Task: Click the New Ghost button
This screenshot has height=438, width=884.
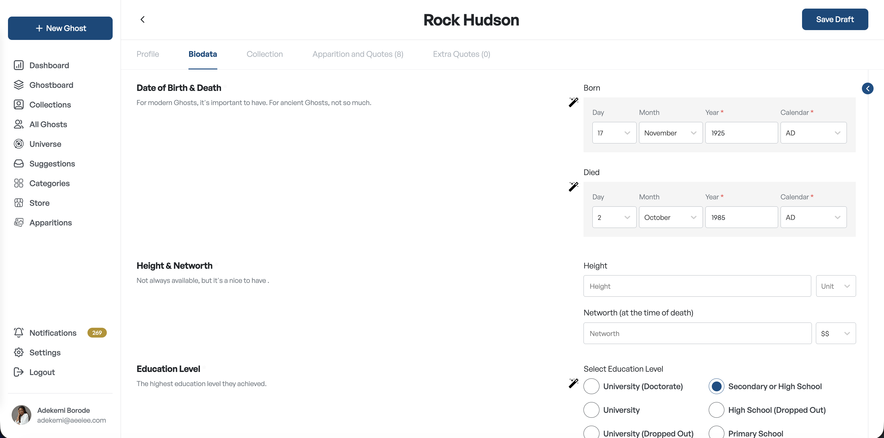Action: 60,28
